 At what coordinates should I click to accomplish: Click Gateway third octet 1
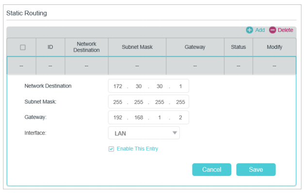(160, 118)
